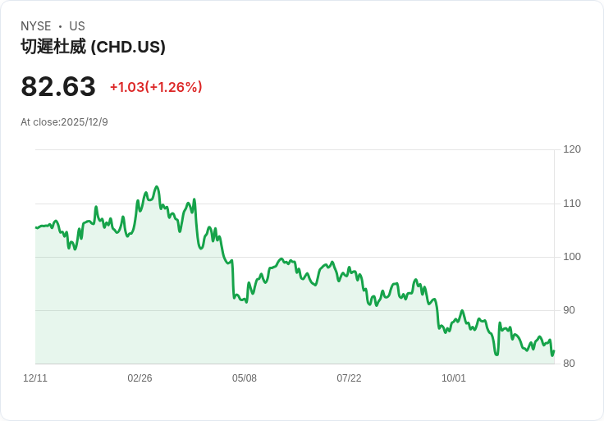Click the latest endpoint of the price line
The height and width of the screenshot is (421, 604).
click(554, 351)
